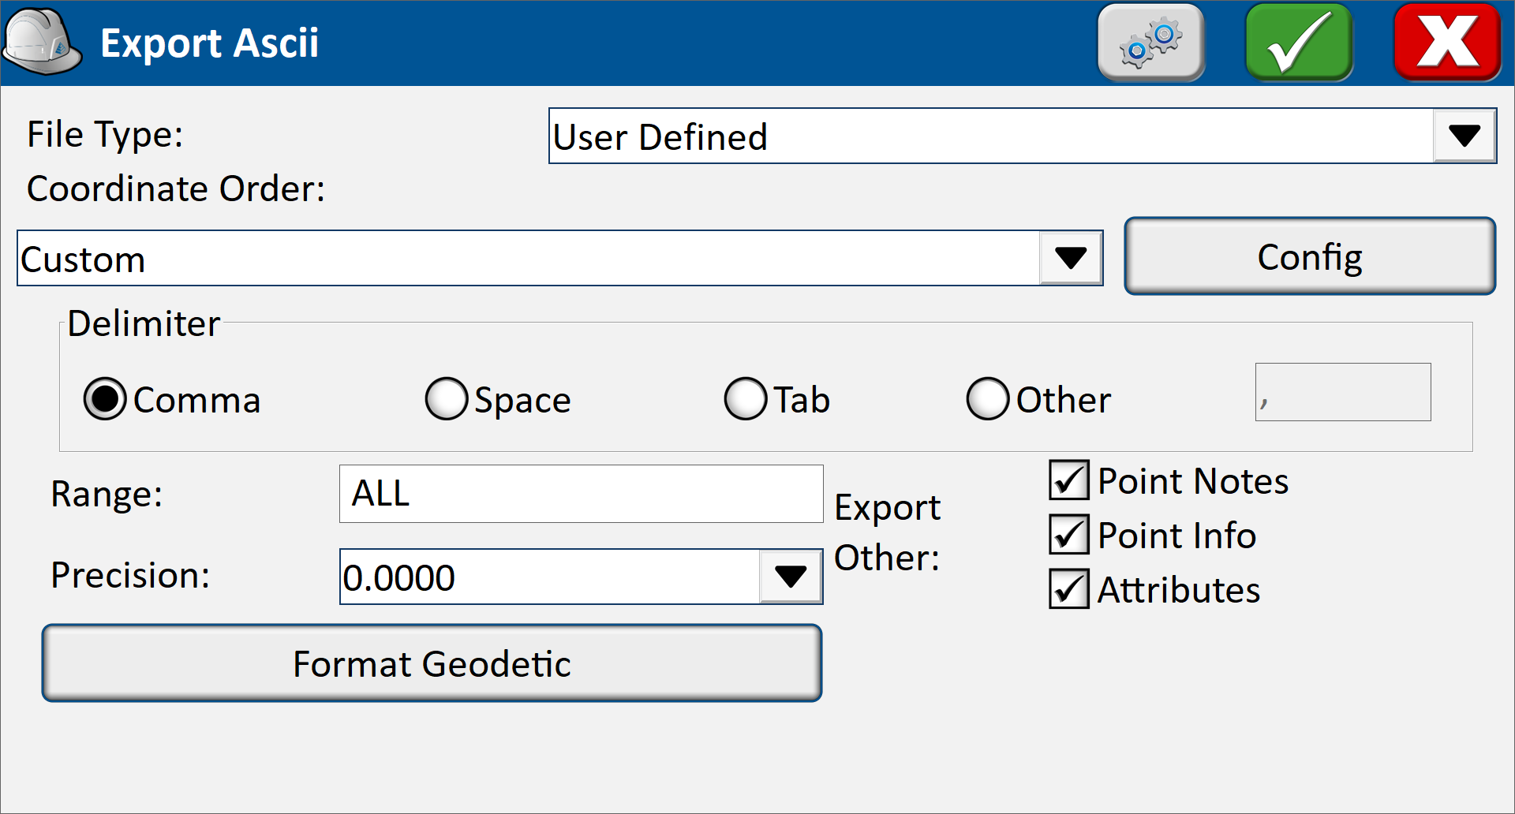Click the Export Ascii title text

tap(210, 43)
